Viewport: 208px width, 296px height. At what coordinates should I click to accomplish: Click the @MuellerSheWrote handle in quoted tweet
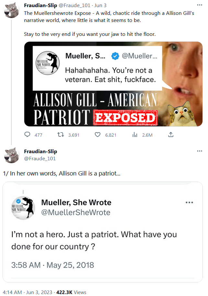[75, 212]
